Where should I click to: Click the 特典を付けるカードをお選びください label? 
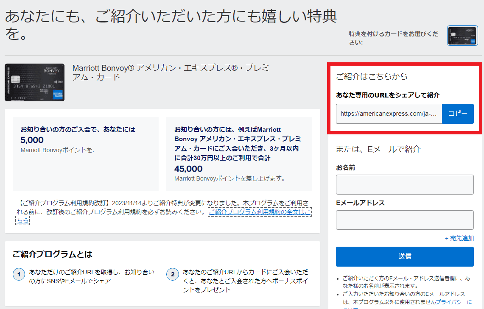tap(394, 38)
